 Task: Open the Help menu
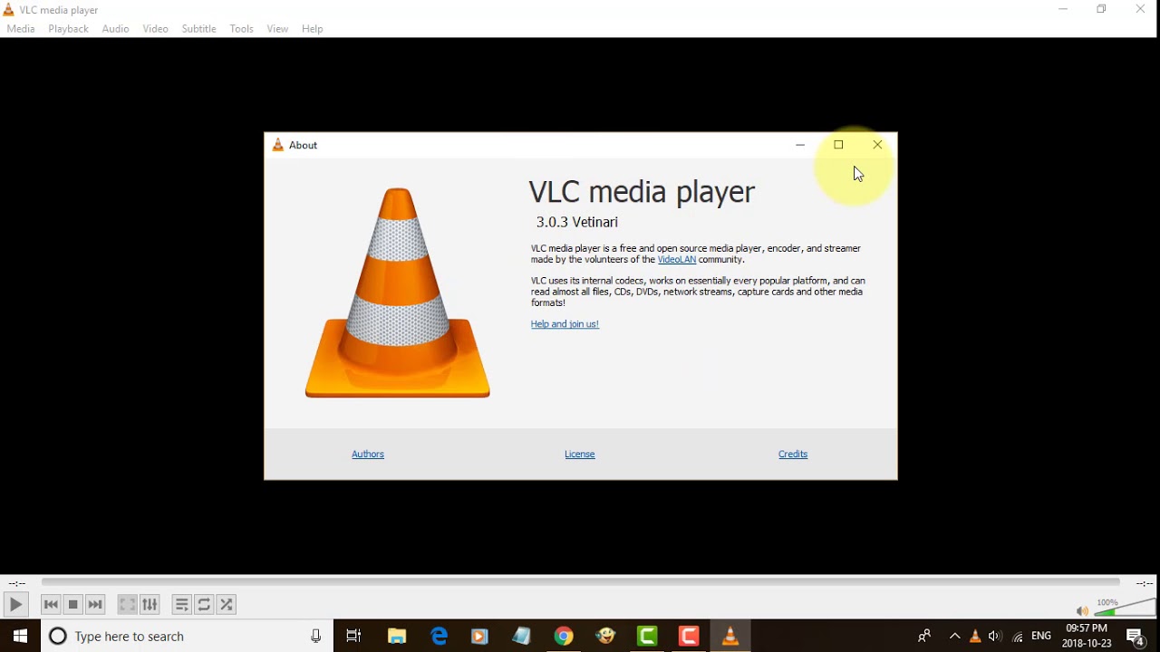[x=313, y=29]
